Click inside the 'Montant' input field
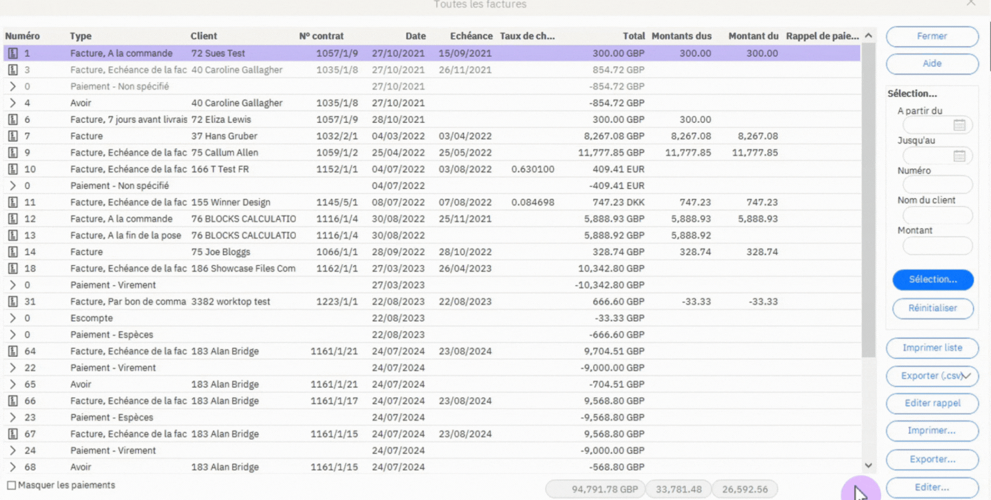 click(x=937, y=246)
